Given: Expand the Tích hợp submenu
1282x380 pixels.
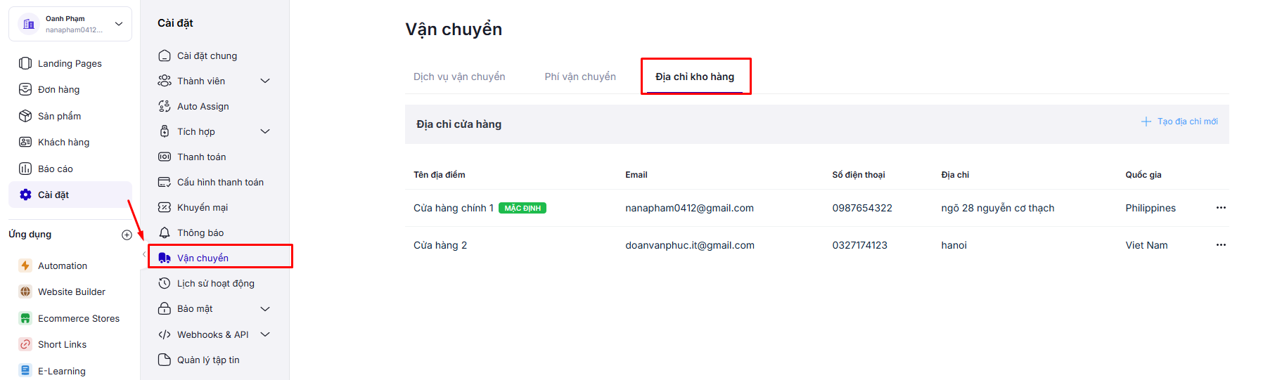Looking at the screenshot, I should (x=265, y=131).
